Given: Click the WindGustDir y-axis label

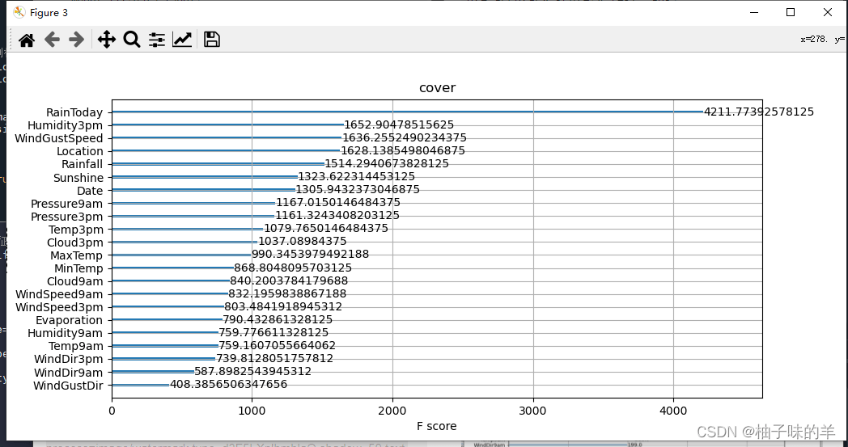Looking at the screenshot, I should [68, 385].
